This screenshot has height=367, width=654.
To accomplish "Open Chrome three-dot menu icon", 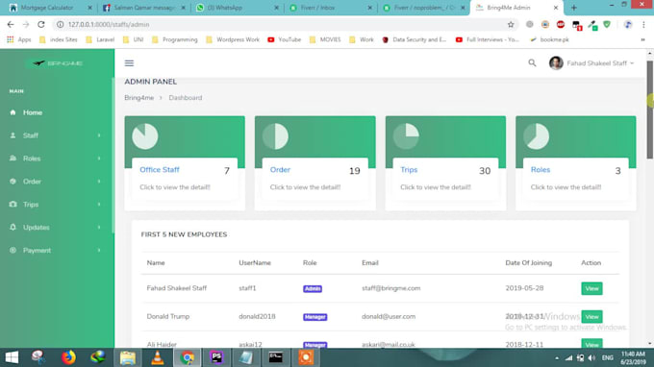I will tap(643, 25).
